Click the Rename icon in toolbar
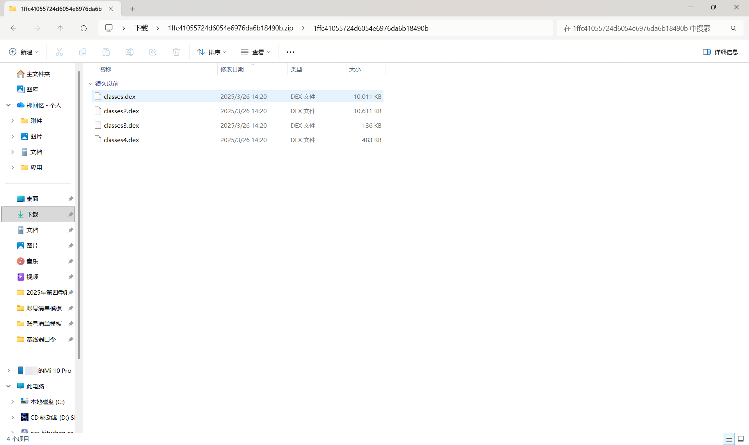The width and height of the screenshot is (749, 445). click(130, 52)
